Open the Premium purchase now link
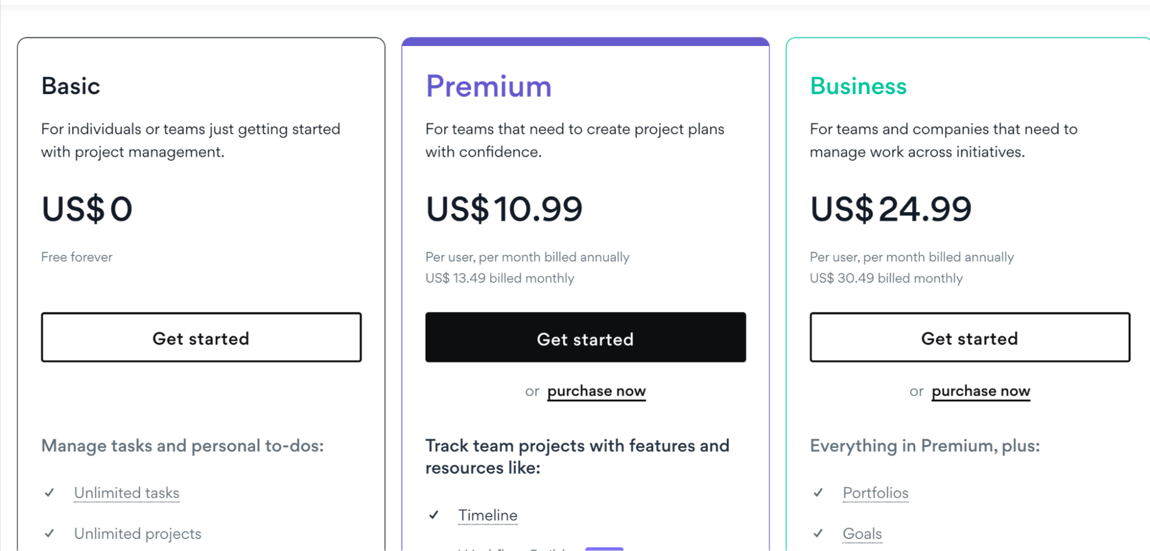Viewport: 1150px width, 551px height. tap(596, 391)
